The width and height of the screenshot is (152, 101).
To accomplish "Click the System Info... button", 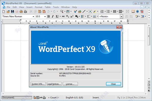I will tap(38, 84).
